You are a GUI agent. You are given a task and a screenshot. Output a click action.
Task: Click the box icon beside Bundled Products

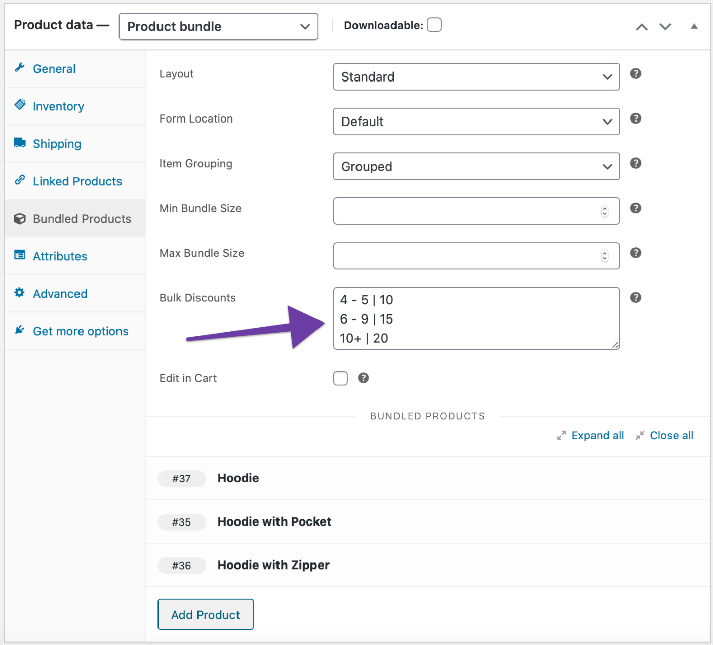click(20, 219)
